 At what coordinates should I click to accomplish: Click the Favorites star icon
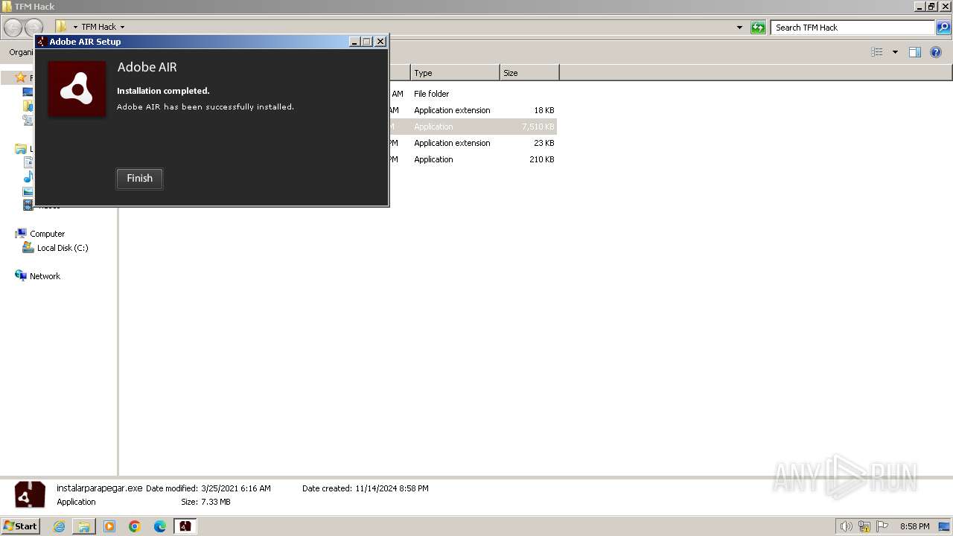point(21,77)
